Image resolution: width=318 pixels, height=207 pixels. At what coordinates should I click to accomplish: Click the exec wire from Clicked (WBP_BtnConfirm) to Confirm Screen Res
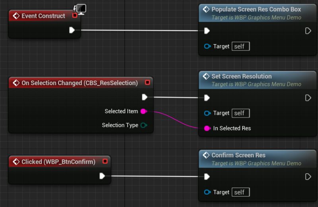click(155, 176)
